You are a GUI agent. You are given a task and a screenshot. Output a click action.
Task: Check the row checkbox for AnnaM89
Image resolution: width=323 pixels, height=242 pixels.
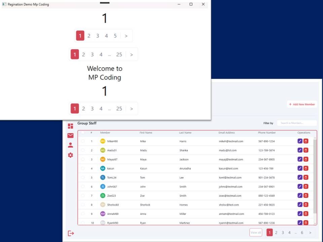click(x=82, y=213)
